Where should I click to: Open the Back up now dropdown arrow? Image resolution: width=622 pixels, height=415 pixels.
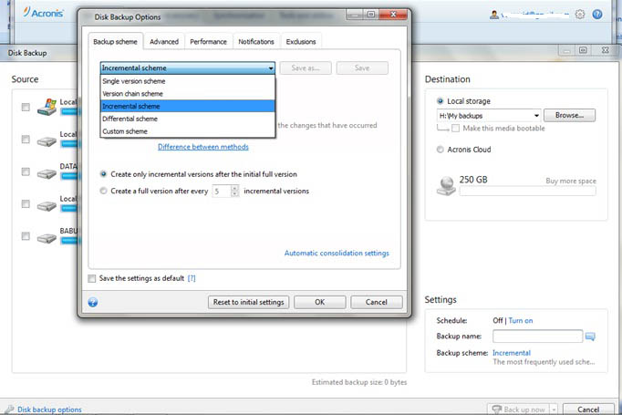click(x=554, y=409)
